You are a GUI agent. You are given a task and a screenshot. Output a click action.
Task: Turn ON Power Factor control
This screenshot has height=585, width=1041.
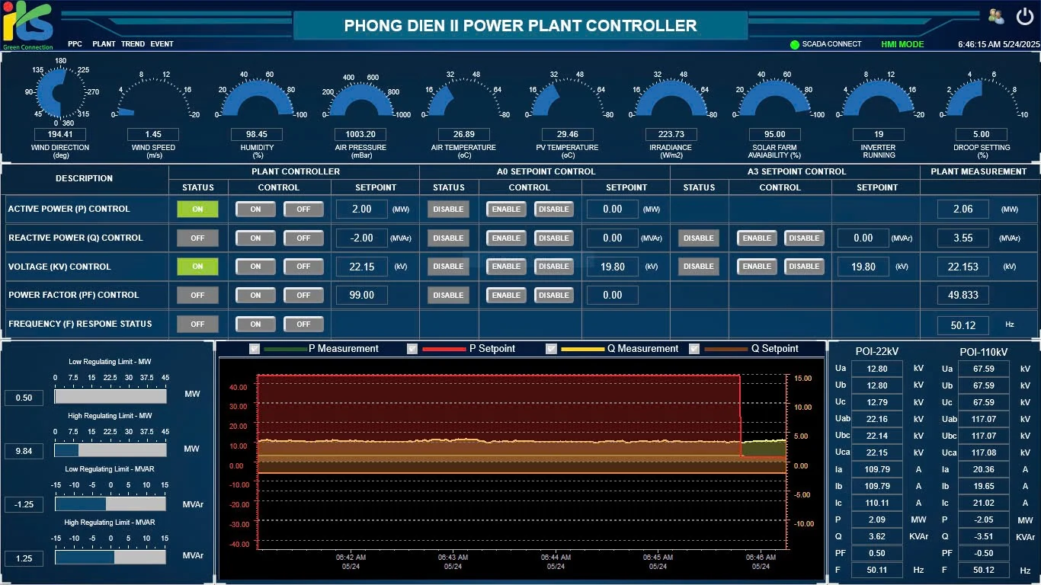point(255,295)
